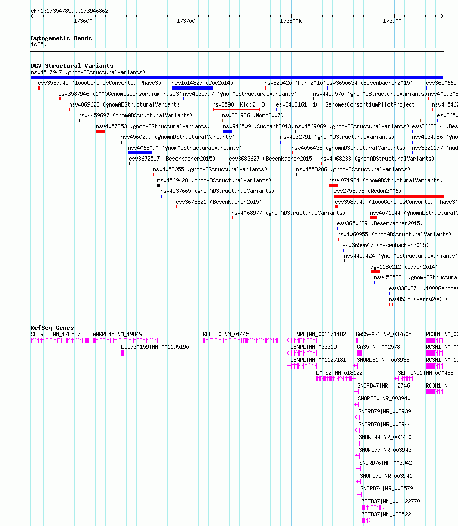Click the ZBTB37|NM_032522 gene label
Image resolution: width=458 pixels, height=526 pixels.
[x=386, y=514]
